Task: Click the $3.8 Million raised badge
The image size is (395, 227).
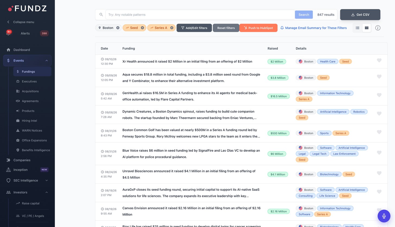Action: [278, 78]
